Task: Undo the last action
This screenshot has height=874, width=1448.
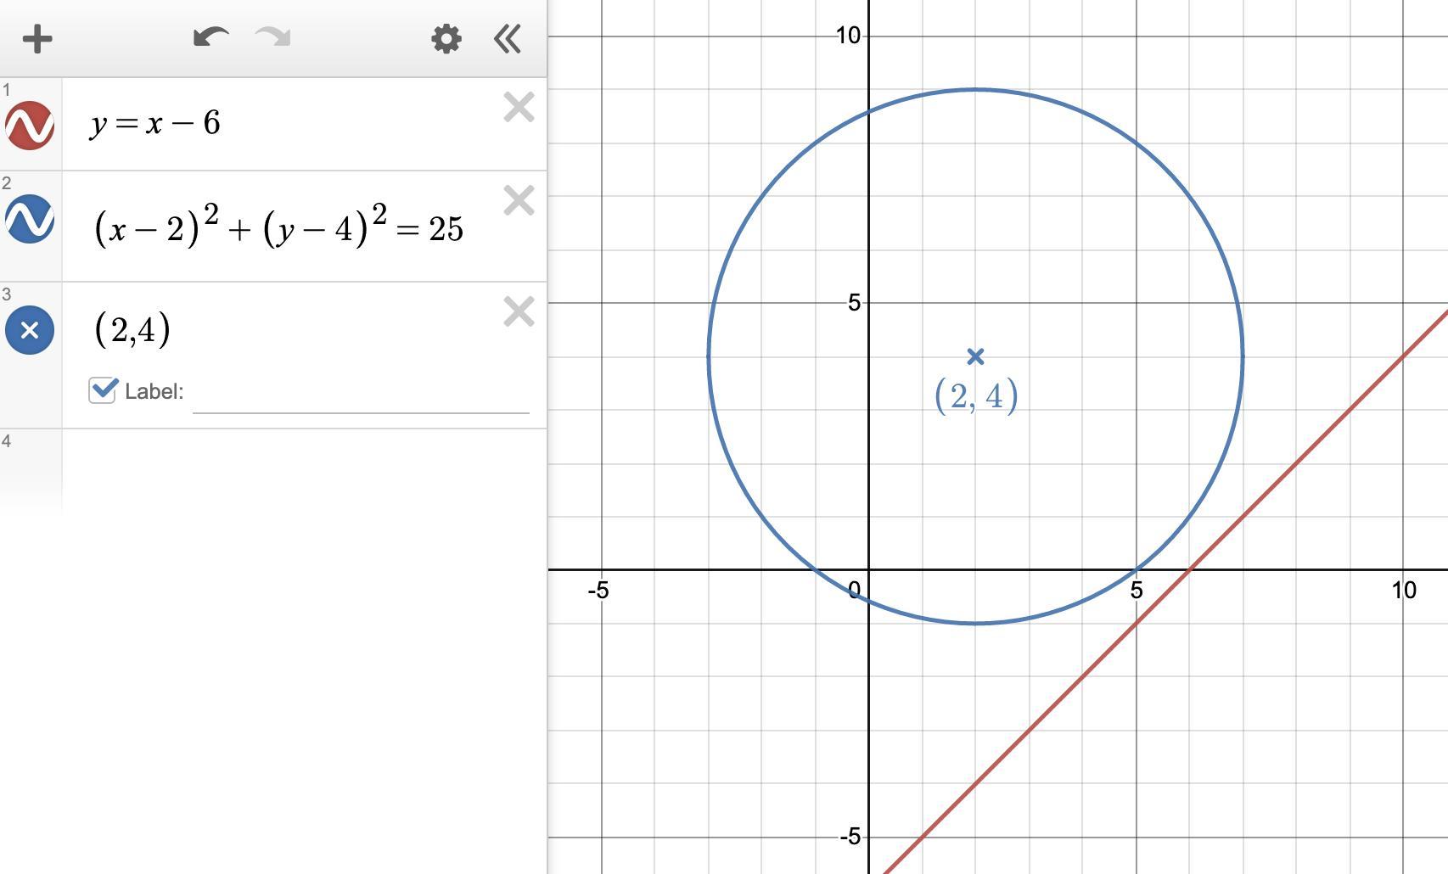Action: 210,37
